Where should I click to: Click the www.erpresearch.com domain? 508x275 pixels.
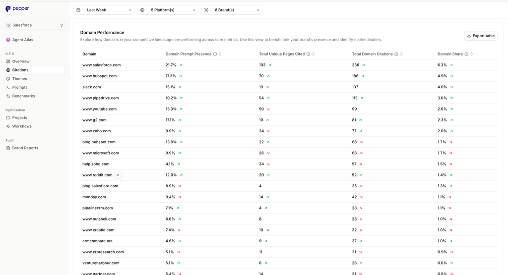[103, 252]
